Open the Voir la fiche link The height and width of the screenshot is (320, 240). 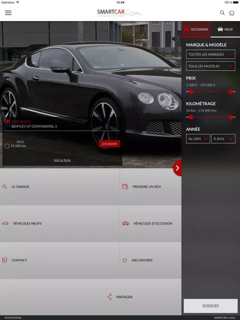click(62, 160)
